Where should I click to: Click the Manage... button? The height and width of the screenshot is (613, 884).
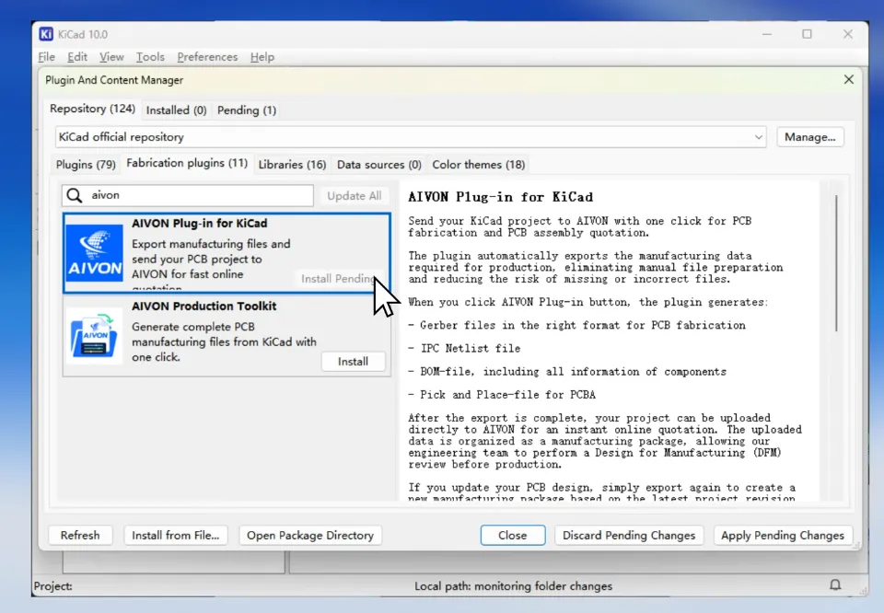(x=809, y=137)
